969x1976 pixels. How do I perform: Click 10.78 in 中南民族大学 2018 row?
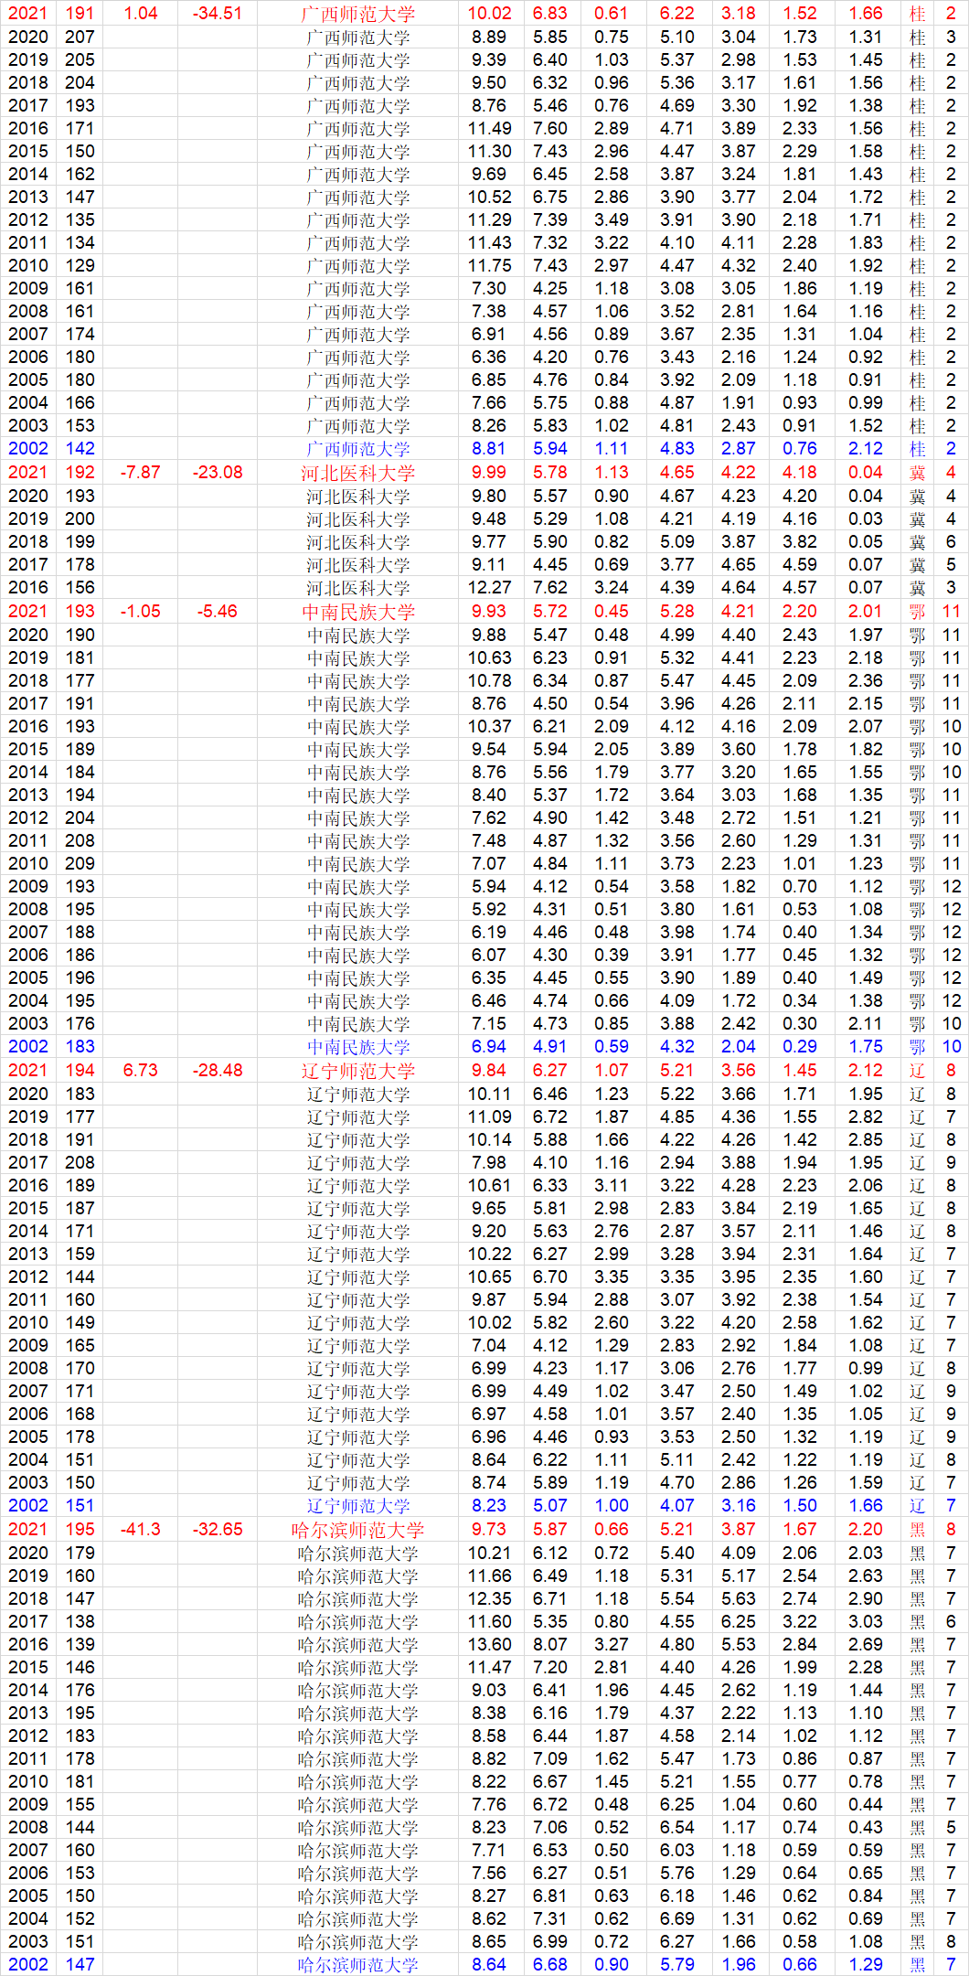point(490,681)
